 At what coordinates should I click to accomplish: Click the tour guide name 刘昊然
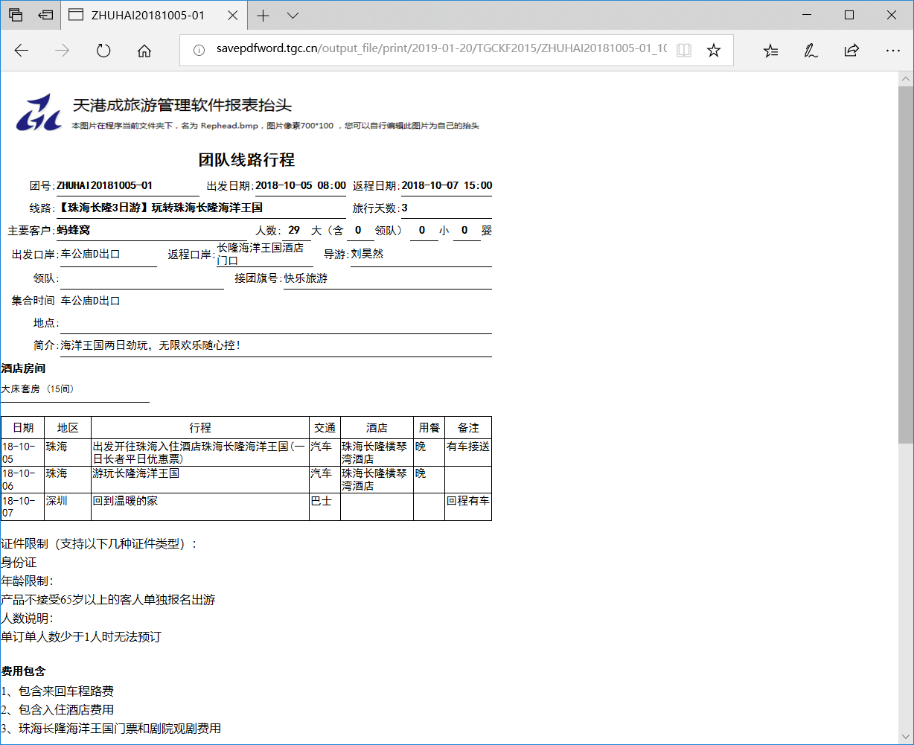click(x=367, y=254)
